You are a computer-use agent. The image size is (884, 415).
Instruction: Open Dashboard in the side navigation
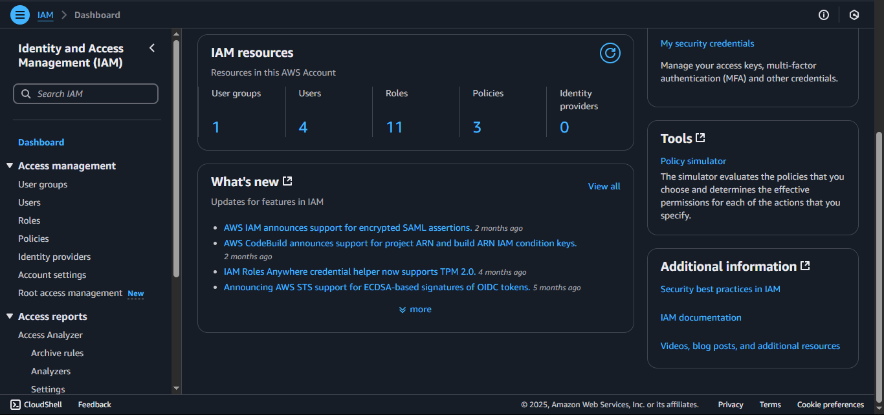pyautogui.click(x=41, y=142)
